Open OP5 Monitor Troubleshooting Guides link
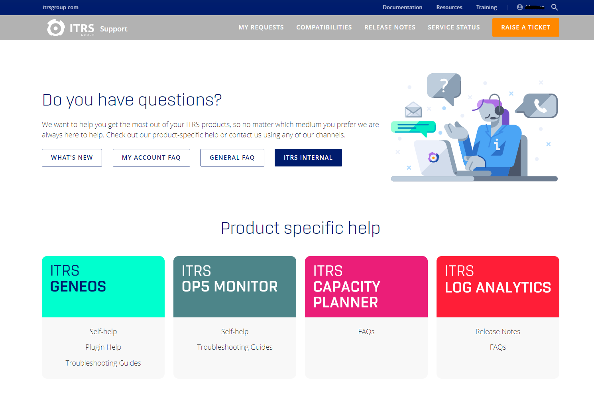Screen dimensions: 594x405 pyautogui.click(x=235, y=347)
